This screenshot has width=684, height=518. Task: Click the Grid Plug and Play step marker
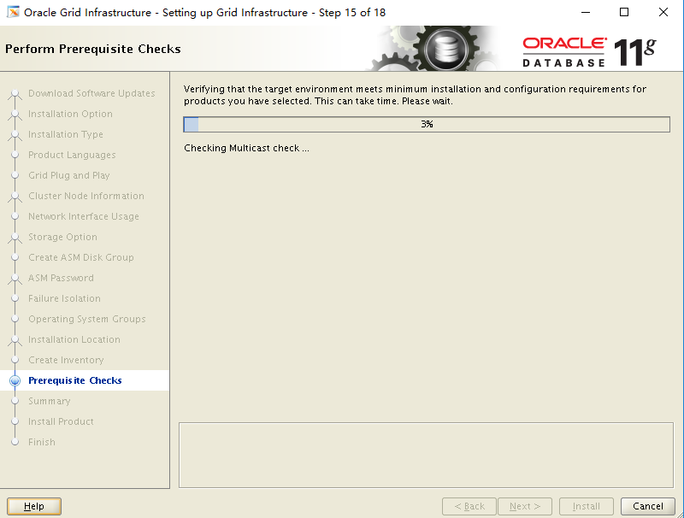(x=15, y=175)
